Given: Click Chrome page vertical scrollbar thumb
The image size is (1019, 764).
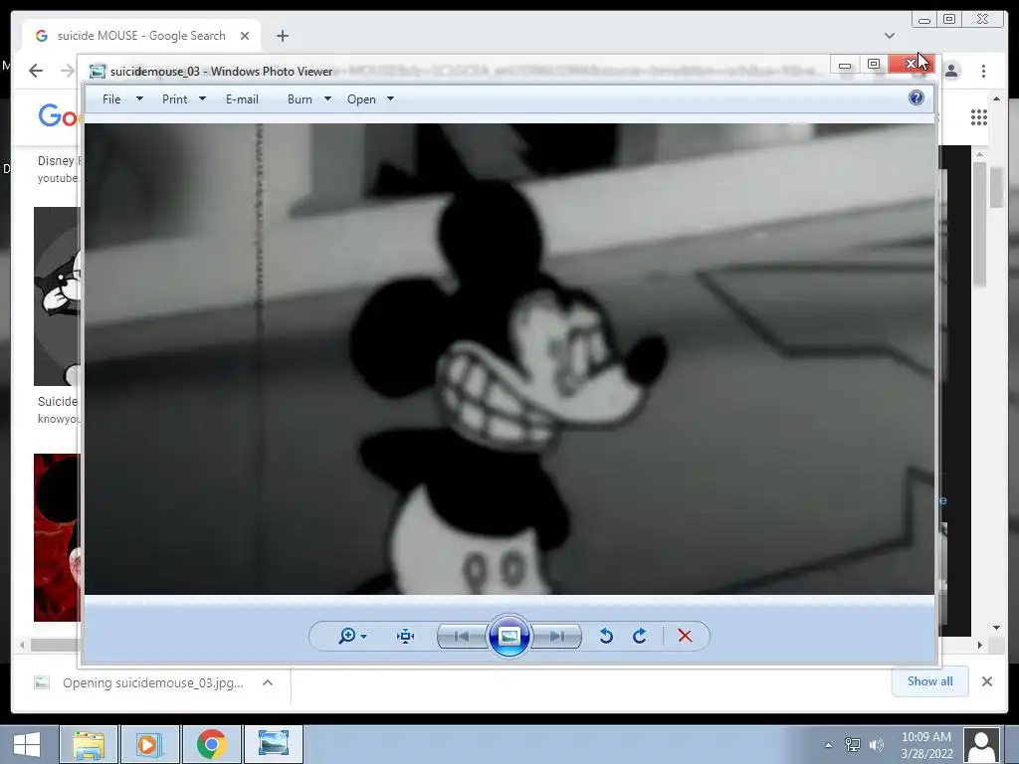Looking at the screenshot, I should coord(997,186).
